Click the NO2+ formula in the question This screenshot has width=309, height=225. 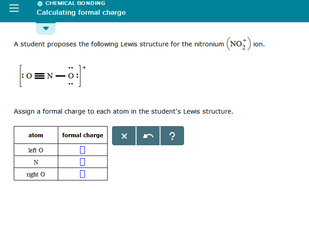pos(239,44)
